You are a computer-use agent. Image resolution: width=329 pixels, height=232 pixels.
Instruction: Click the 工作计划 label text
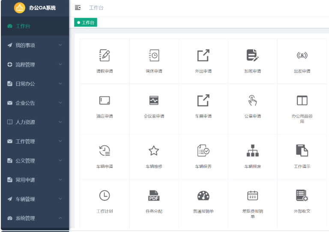(105, 211)
